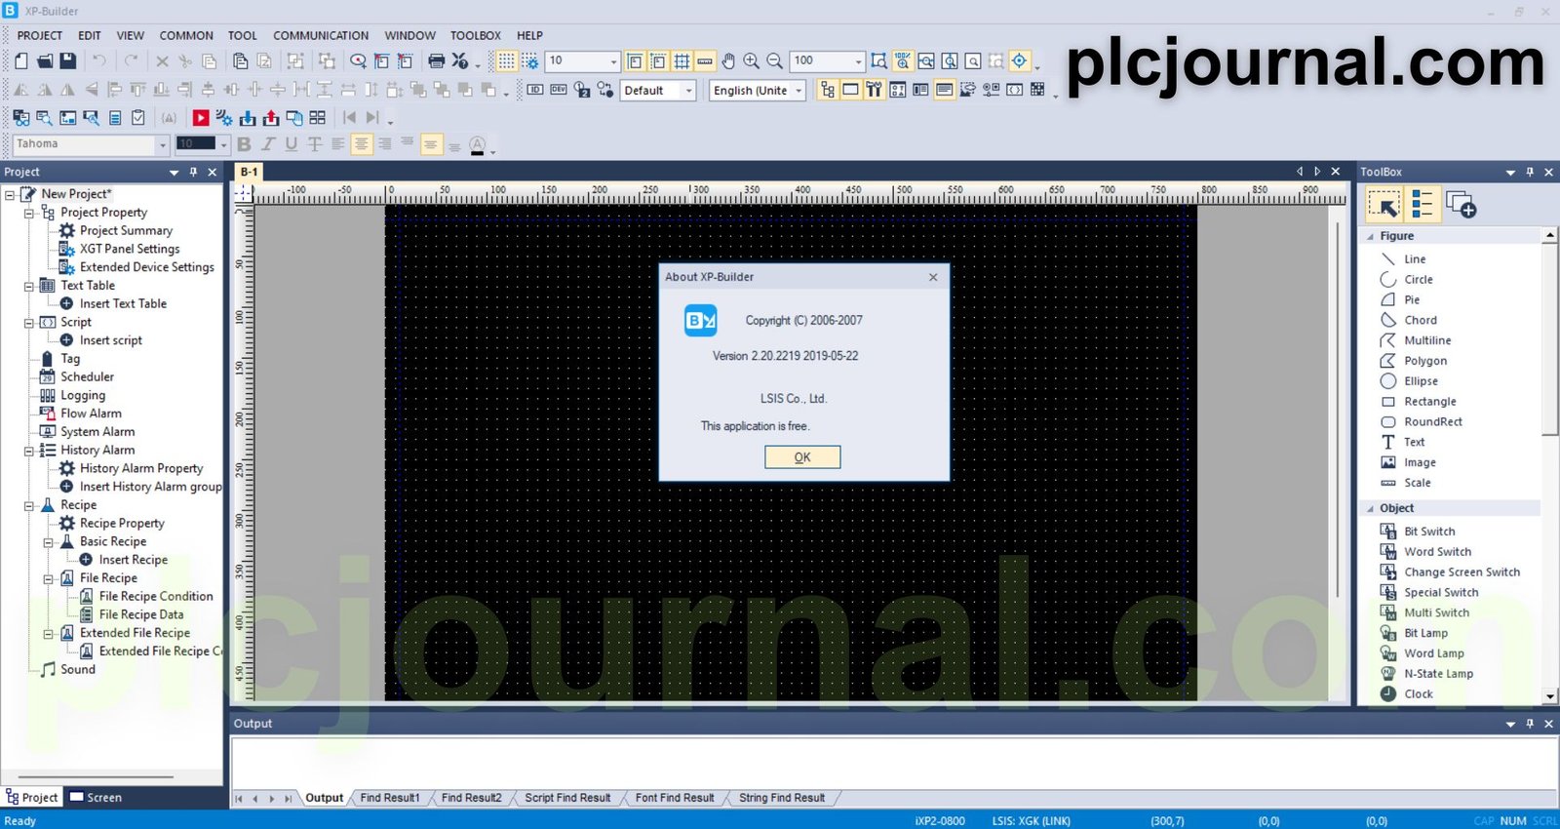Create a new project with the New icon

(x=21, y=60)
